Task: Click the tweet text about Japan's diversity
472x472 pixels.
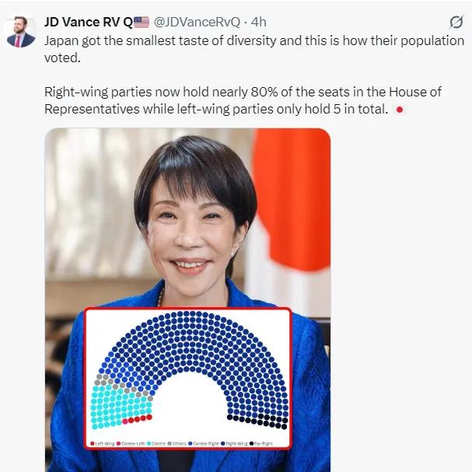Action: click(x=254, y=49)
